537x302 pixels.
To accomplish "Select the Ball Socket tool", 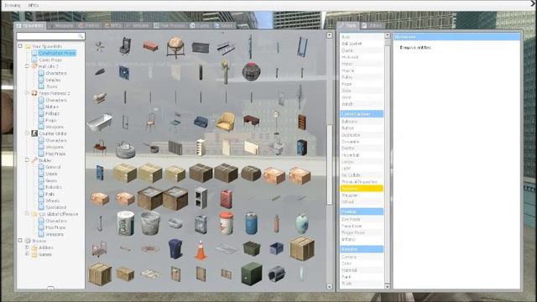I will (x=362, y=44).
